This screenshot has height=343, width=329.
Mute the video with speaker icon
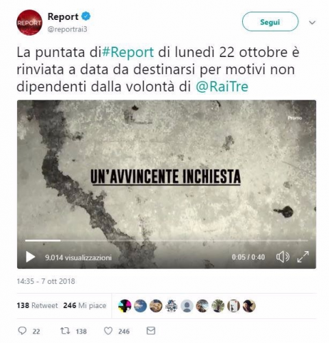coord(282,257)
